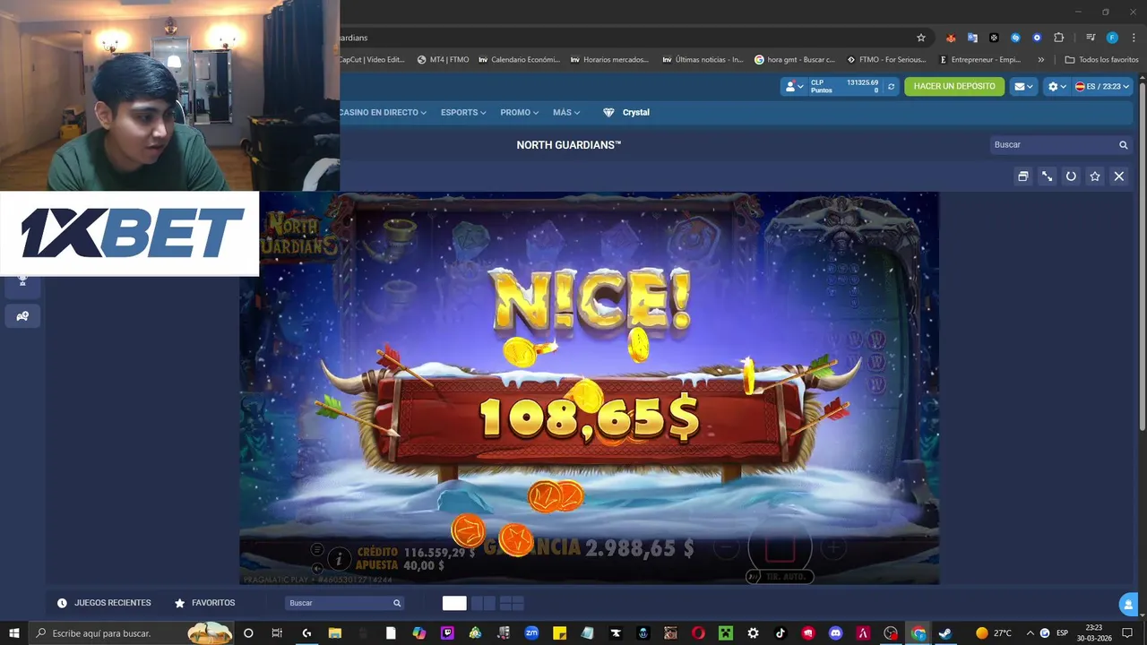Image resolution: width=1147 pixels, height=645 pixels.
Task: Click the HACER UN DEPOSITO button
Action: click(x=954, y=86)
